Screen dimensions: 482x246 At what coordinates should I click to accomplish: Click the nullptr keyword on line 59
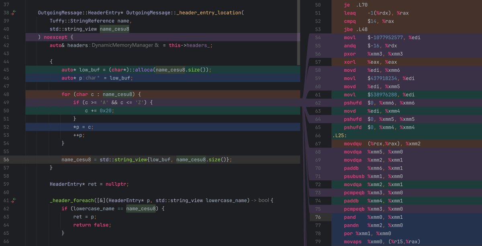point(116,184)
